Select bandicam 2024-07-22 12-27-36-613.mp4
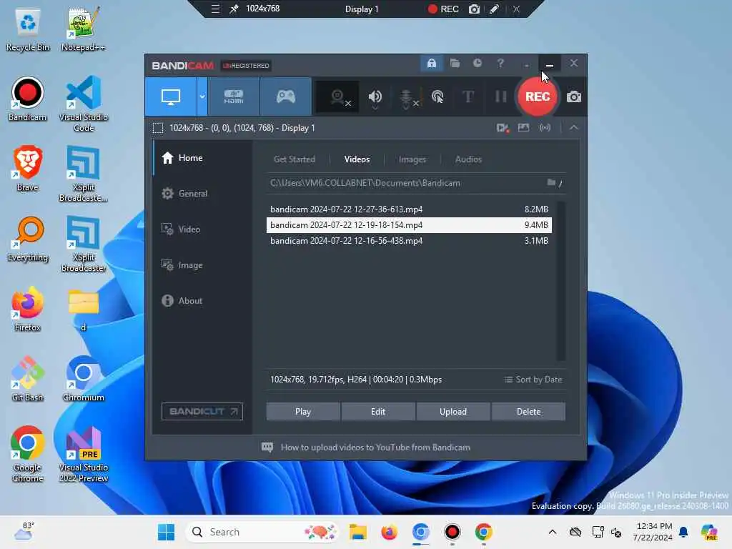This screenshot has width=732, height=549. click(x=409, y=209)
